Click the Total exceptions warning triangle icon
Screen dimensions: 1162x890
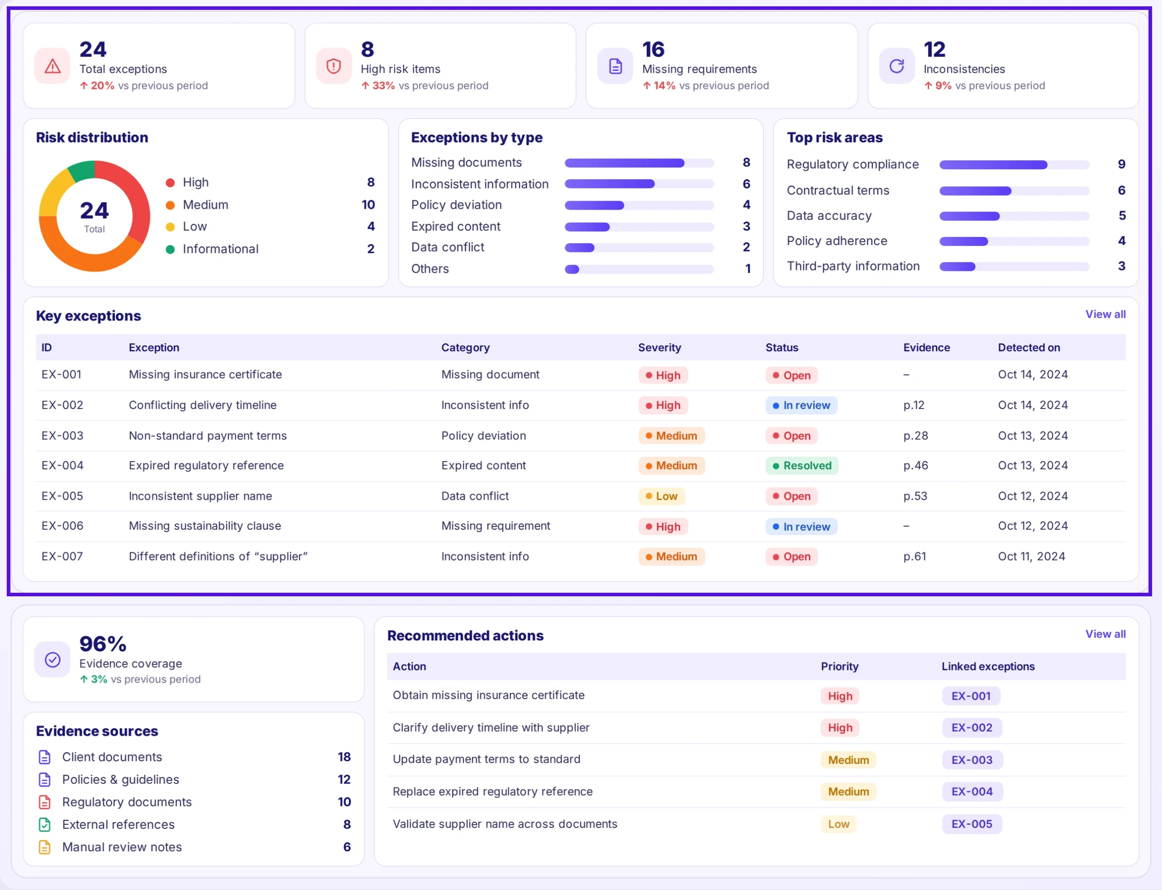(53, 66)
